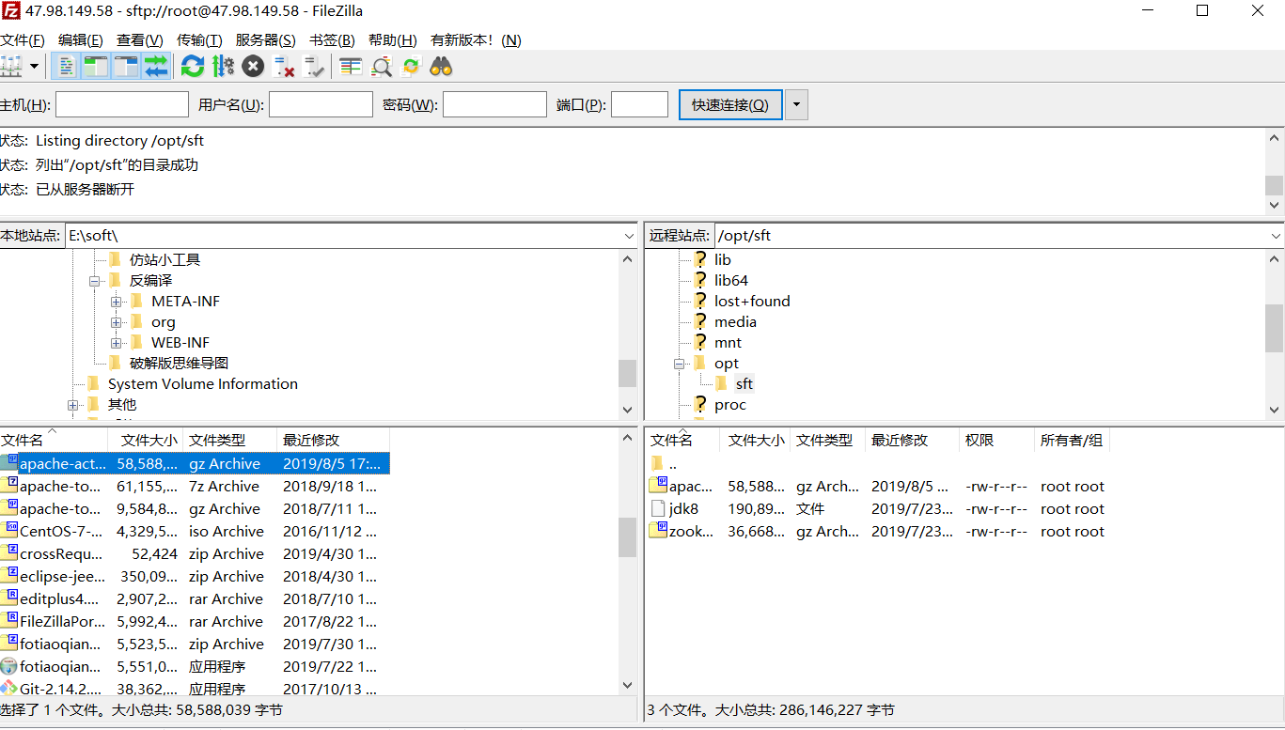1285x730 pixels.
Task: Select remote proc folder
Action: pyautogui.click(x=730, y=405)
